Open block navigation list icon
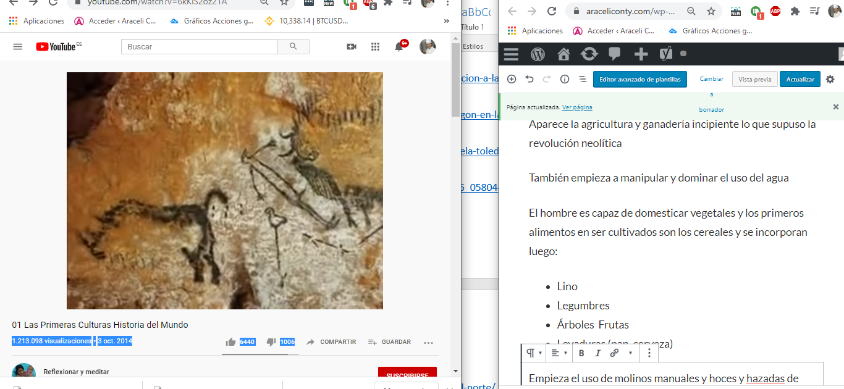 pyautogui.click(x=582, y=79)
